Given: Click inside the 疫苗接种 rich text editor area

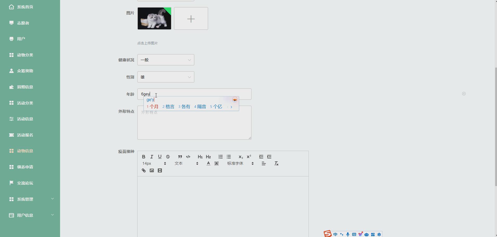Looking at the screenshot, I should (223, 207).
